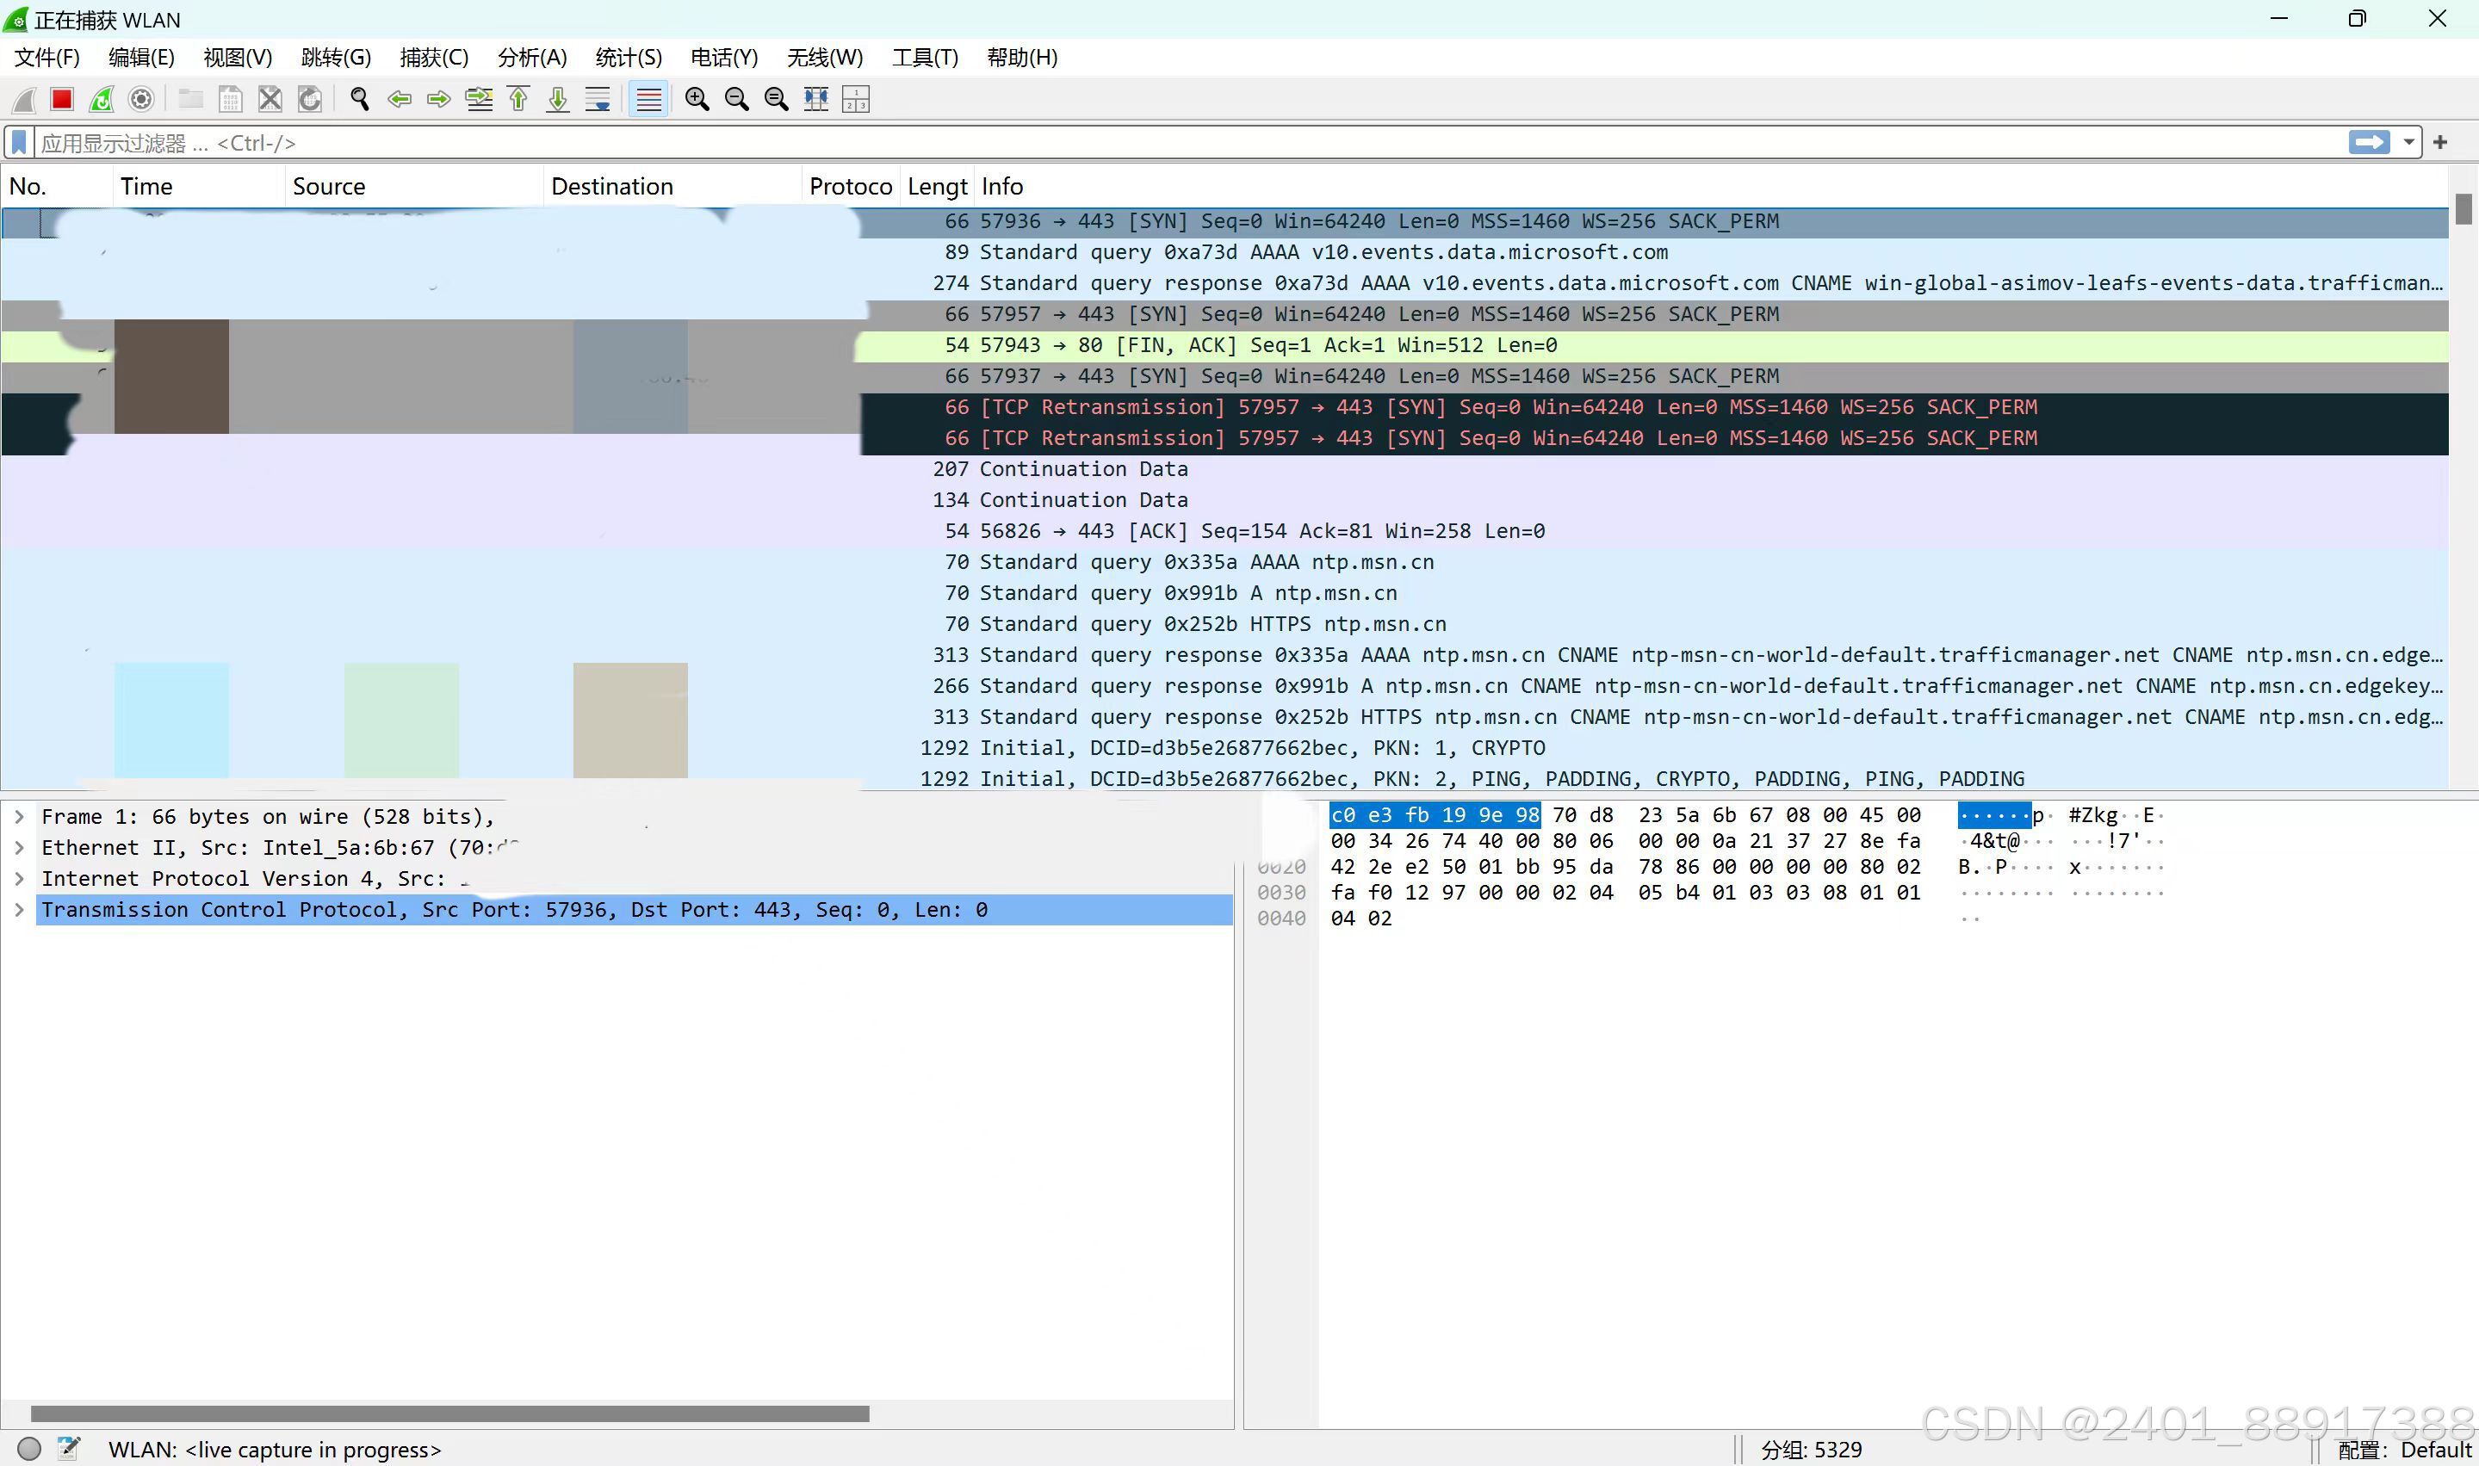Screen dimensions: 2479x1466
Task: Open the filter history dropdown arrow
Action: pos(2409,142)
